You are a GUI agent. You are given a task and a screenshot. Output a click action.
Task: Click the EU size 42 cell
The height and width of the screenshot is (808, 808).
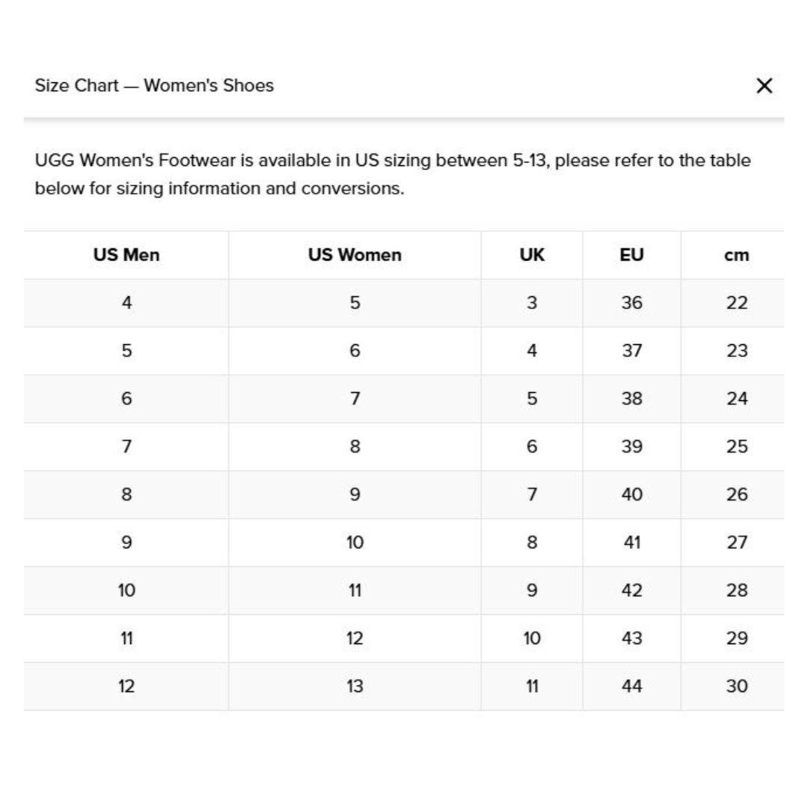(x=631, y=590)
